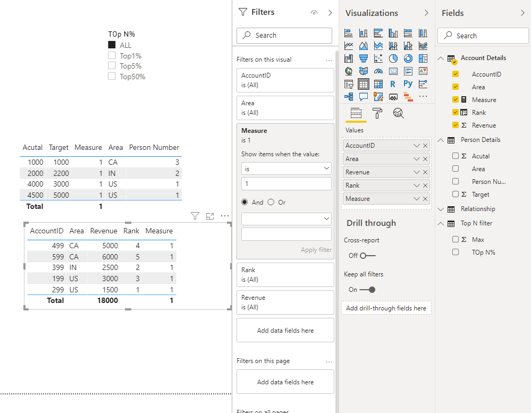This screenshot has width=531, height=413.
Task: Open the Analytics magnifier tab
Action: 398,113
